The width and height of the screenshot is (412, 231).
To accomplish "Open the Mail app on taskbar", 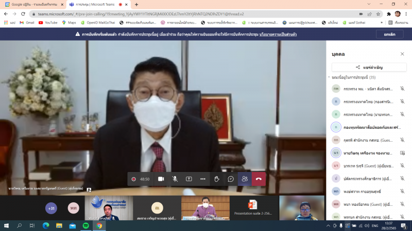I will click(73, 225).
